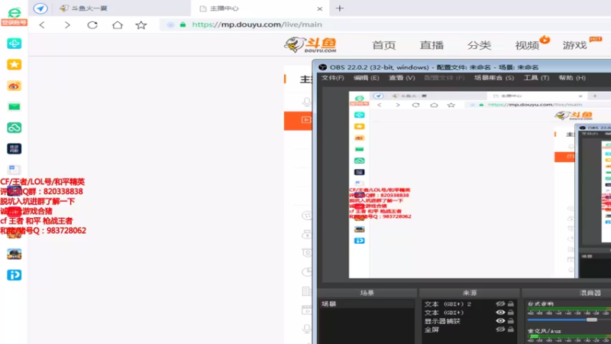The height and width of the screenshot is (344, 611).
Task: Go to Douyu 首页 link
Action: coord(384,45)
